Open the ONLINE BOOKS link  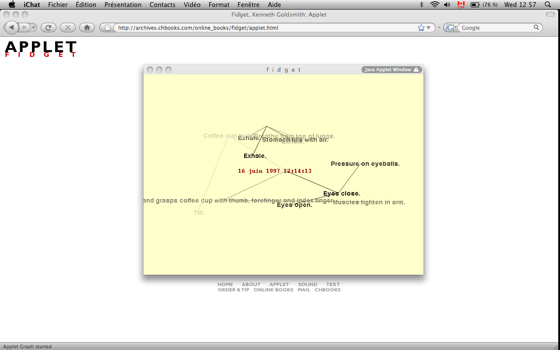point(273,290)
